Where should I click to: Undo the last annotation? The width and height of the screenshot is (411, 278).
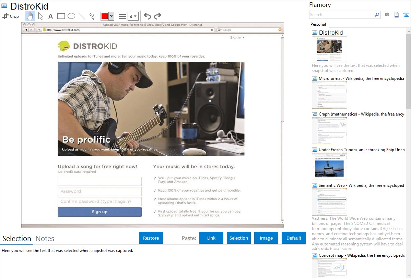point(147,16)
